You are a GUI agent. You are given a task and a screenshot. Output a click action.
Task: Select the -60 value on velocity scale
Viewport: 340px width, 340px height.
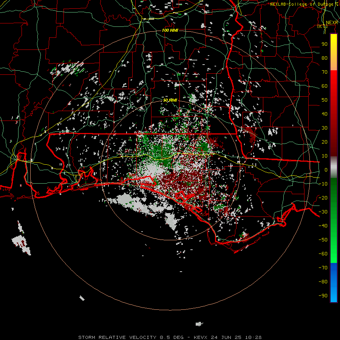(323, 254)
